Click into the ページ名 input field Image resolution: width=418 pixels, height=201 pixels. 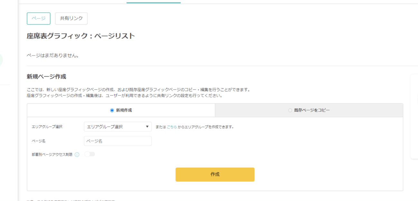pyautogui.click(x=118, y=141)
